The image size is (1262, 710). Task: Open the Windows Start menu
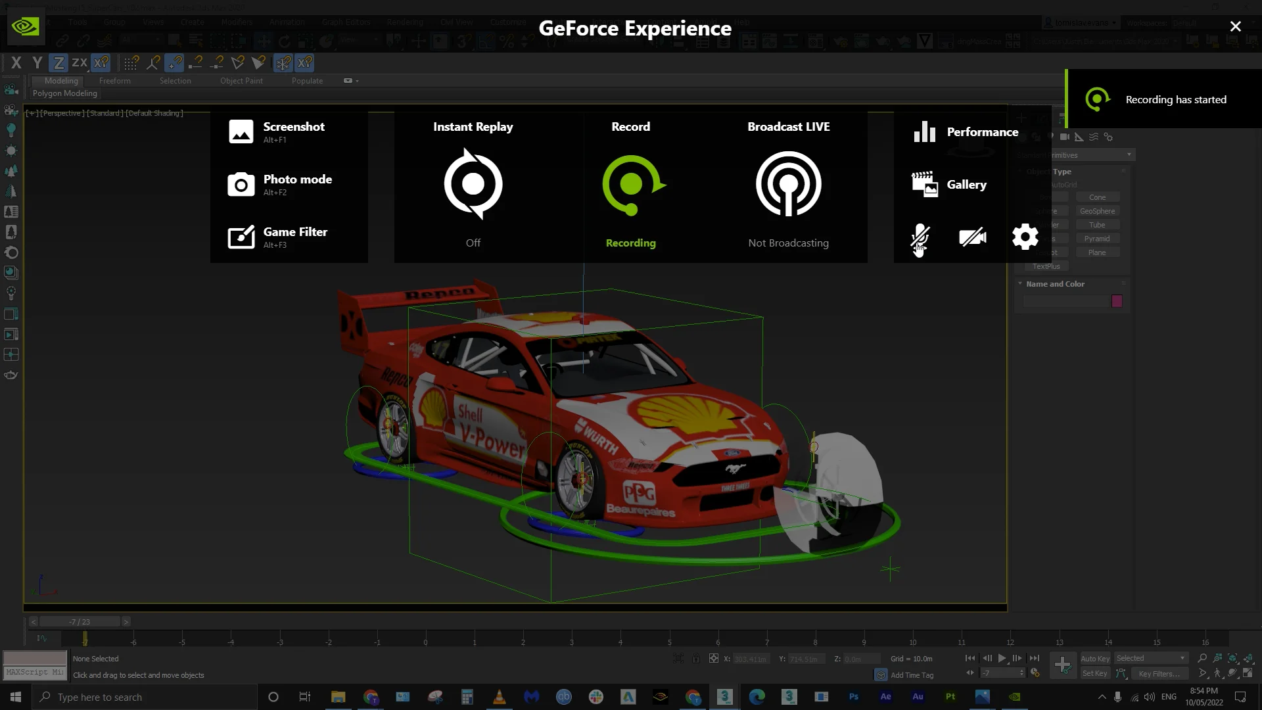point(16,697)
